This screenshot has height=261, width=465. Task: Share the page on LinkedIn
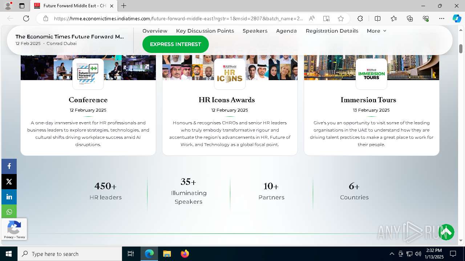pyautogui.click(x=9, y=197)
